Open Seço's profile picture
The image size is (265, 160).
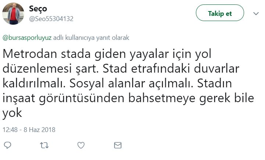(14, 14)
